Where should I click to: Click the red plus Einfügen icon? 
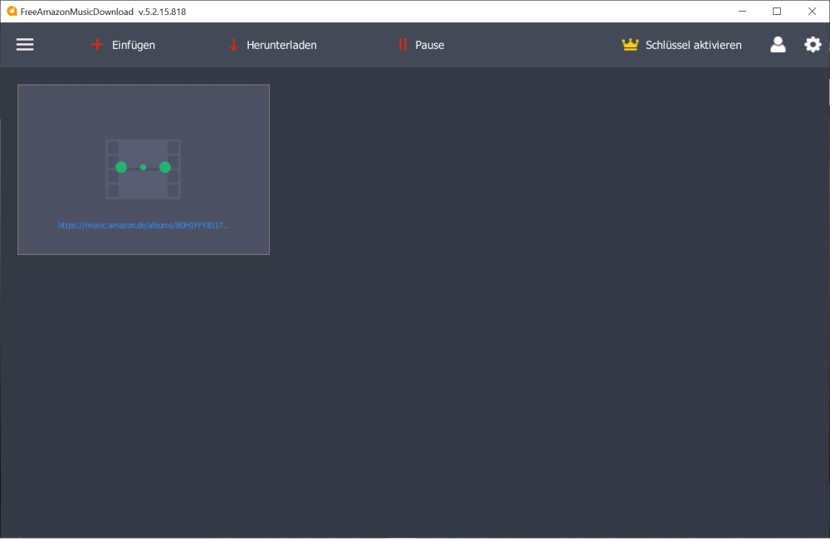(97, 45)
